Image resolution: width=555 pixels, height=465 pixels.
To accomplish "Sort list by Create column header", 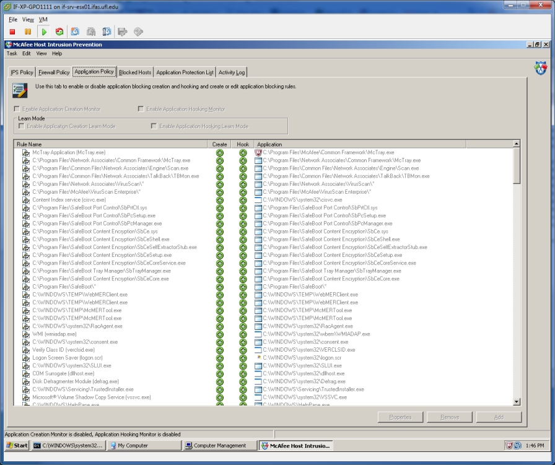I will (219, 144).
